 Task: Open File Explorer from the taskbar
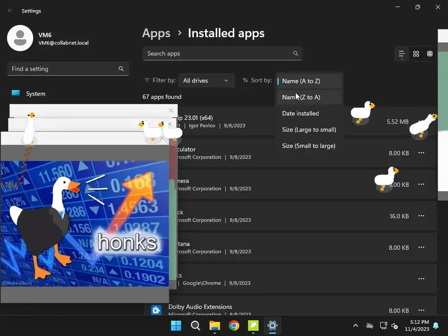click(x=214, y=325)
